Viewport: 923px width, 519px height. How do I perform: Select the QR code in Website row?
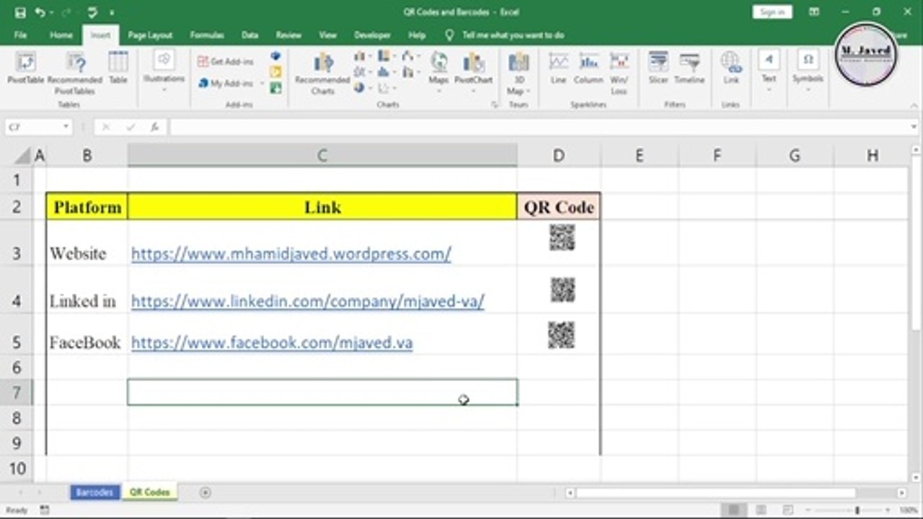[x=562, y=237]
